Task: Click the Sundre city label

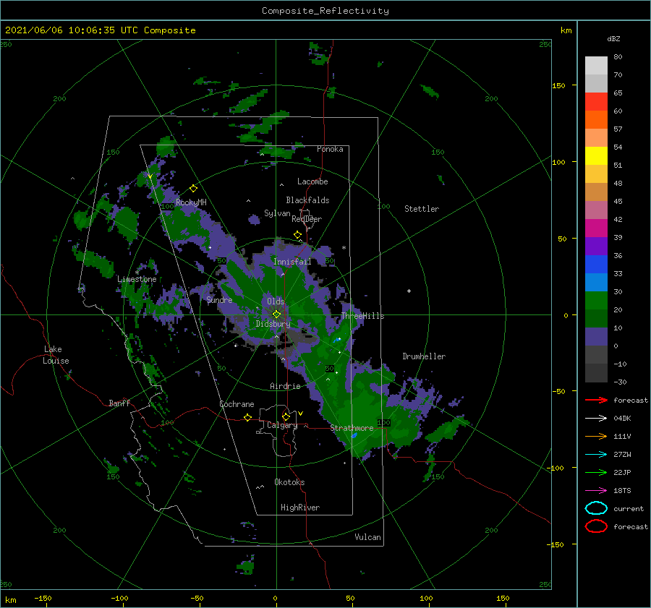Action: [219, 299]
